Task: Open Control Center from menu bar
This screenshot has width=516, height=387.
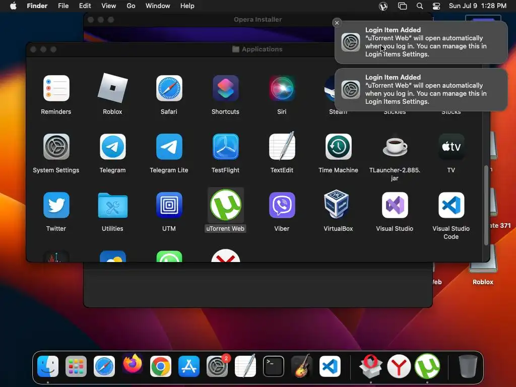Action: click(x=436, y=6)
